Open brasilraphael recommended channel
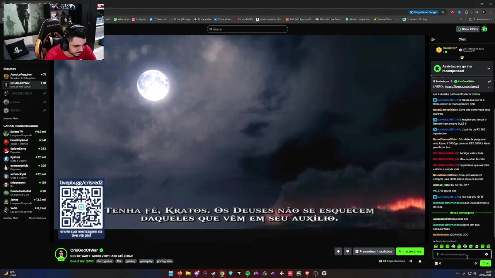Image resolution: width=495 pixels, height=278 pixels. point(25,142)
